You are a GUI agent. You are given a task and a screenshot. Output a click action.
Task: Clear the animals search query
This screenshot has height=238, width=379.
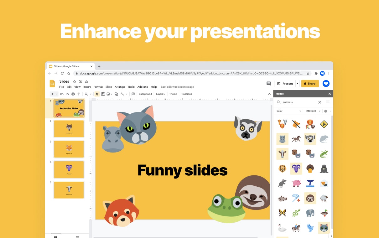click(319, 102)
